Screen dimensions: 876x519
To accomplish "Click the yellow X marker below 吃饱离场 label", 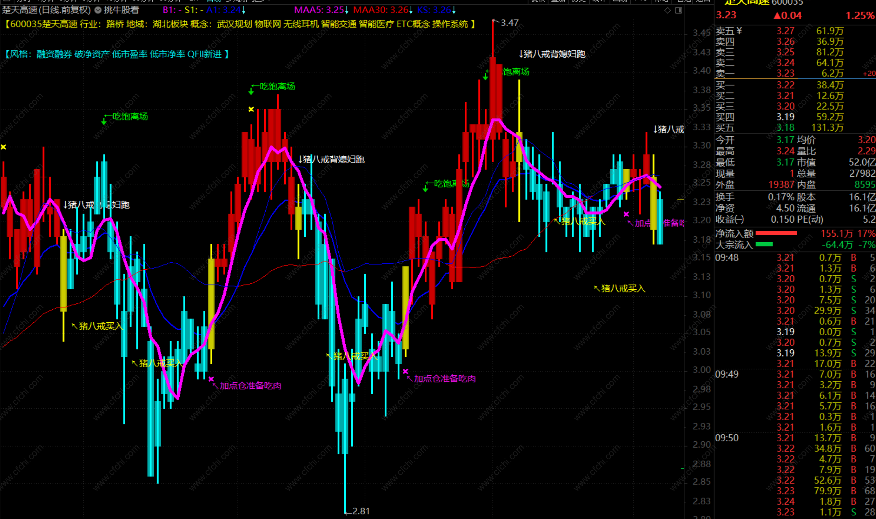I will tap(251, 109).
